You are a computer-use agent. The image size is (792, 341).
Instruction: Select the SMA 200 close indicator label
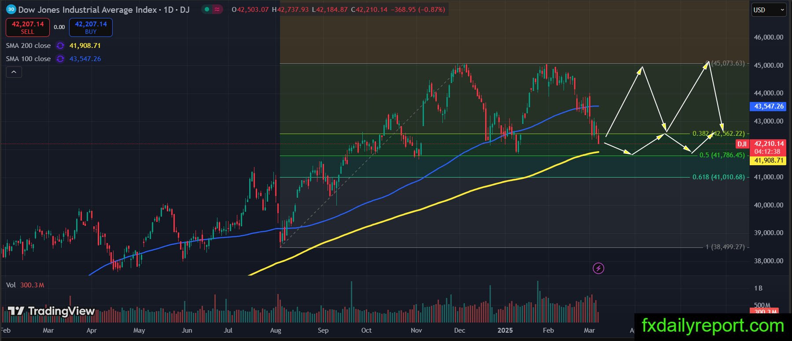coord(28,46)
